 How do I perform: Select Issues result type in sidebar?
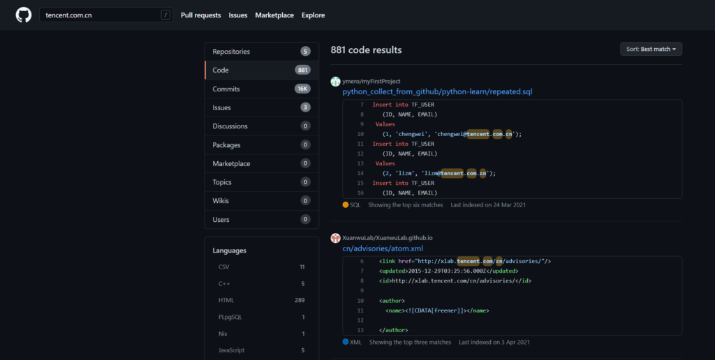[x=262, y=107]
